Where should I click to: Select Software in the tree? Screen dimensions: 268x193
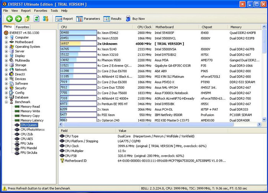pyautogui.click(x=21, y=83)
